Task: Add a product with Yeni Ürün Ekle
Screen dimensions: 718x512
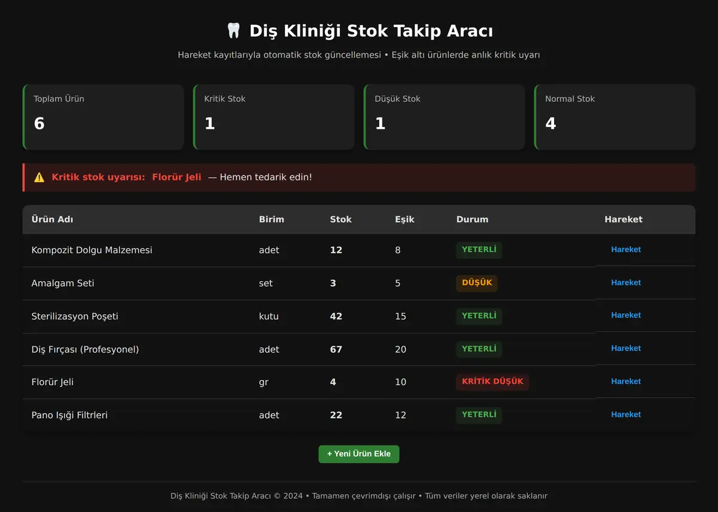Action: [359, 454]
